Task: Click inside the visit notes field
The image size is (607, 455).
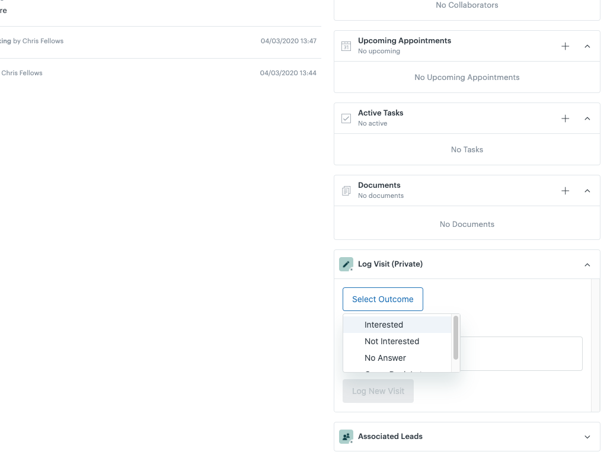Action: tap(522, 353)
